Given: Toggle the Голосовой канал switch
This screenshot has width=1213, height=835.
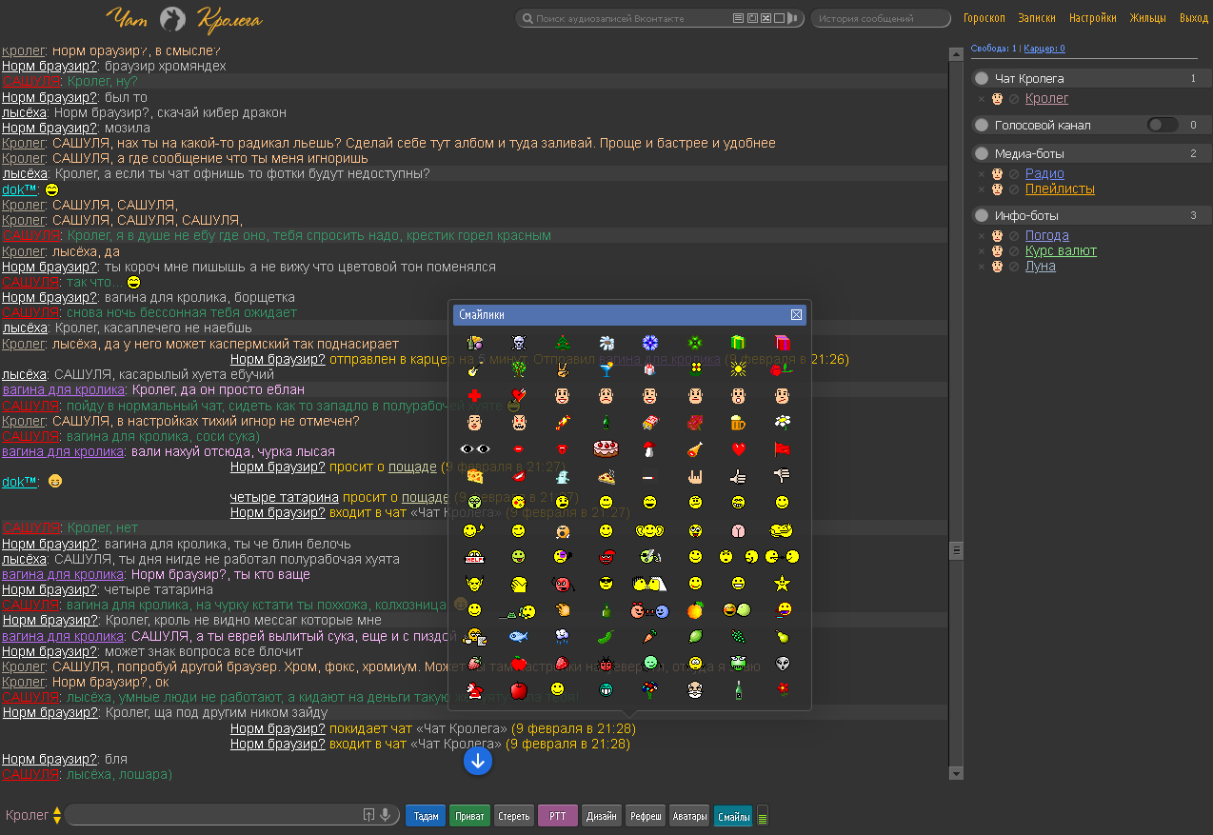Looking at the screenshot, I should pyautogui.click(x=1162, y=125).
